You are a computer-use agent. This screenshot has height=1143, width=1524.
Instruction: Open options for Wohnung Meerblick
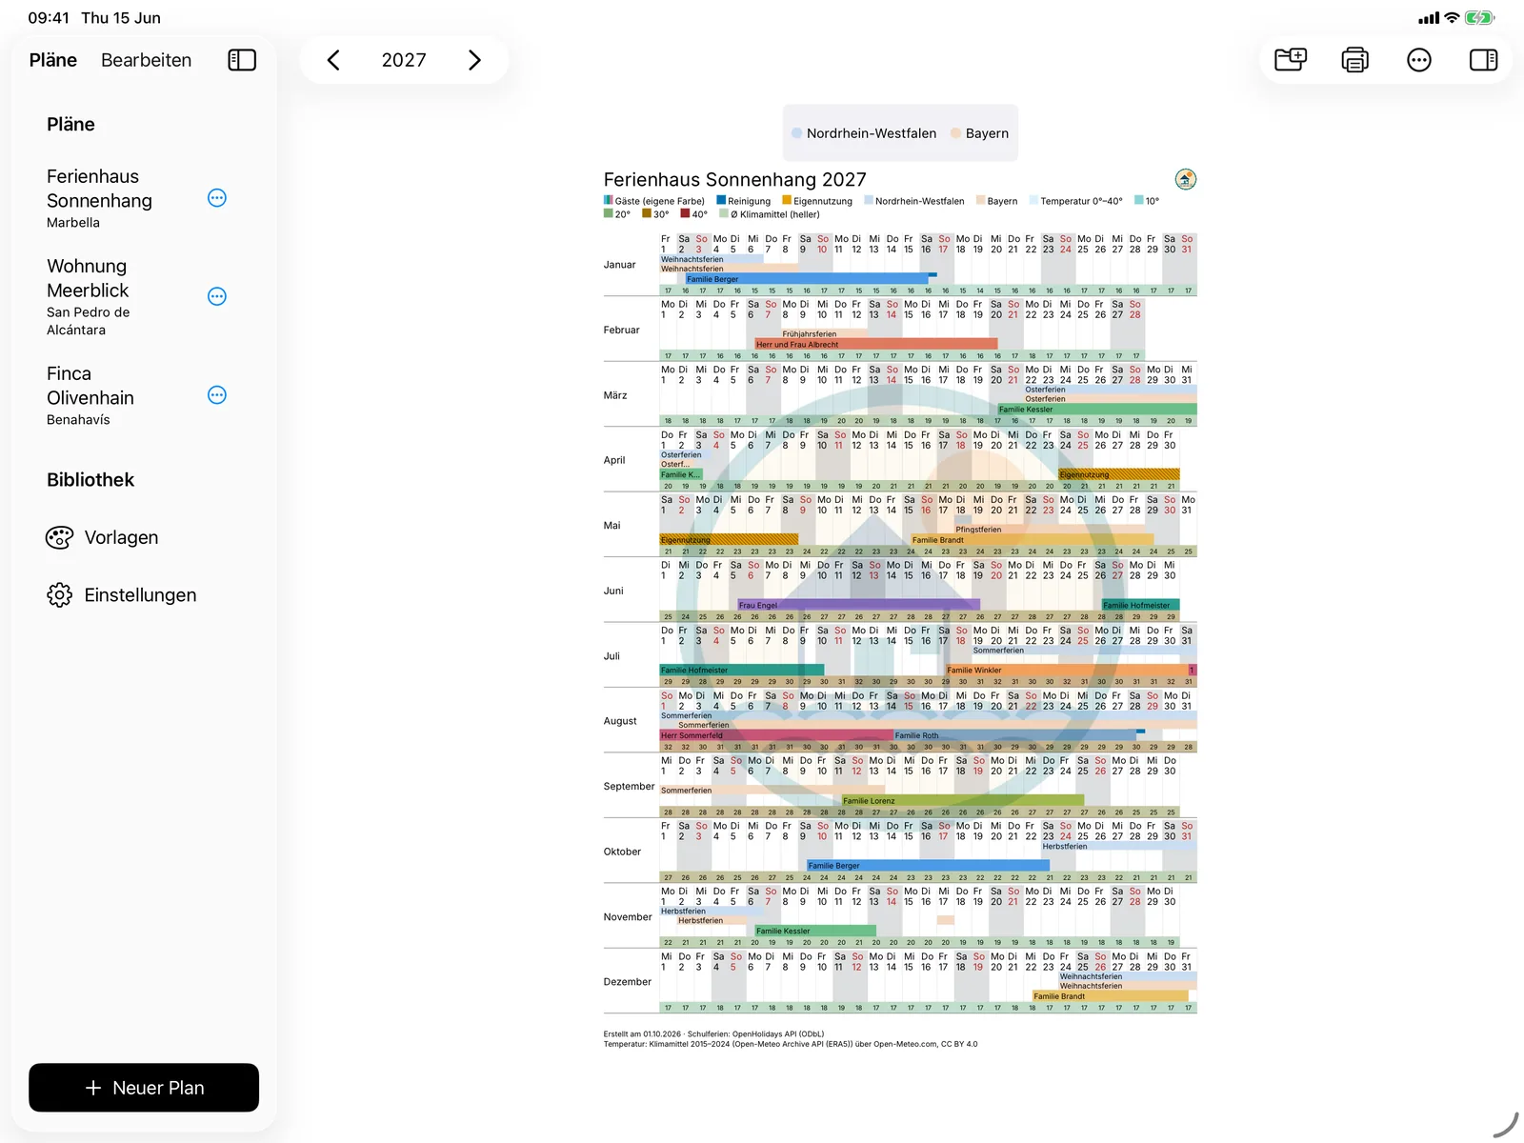pos(217,296)
